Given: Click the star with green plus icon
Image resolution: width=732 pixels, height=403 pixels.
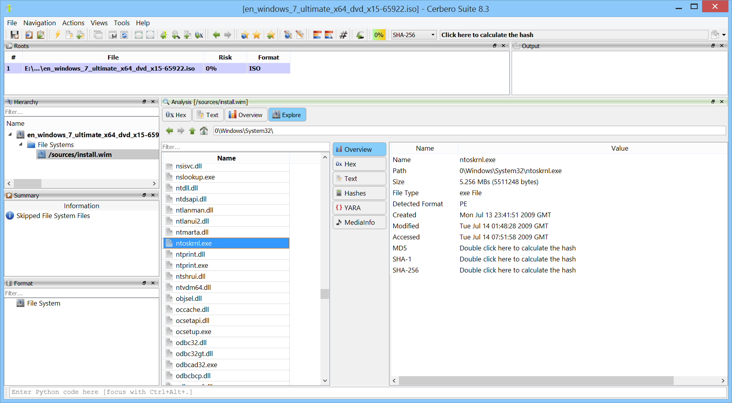Looking at the screenshot, I should point(271,35).
